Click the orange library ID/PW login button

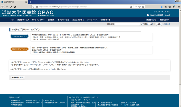pyautogui.click(x=19, y=49)
